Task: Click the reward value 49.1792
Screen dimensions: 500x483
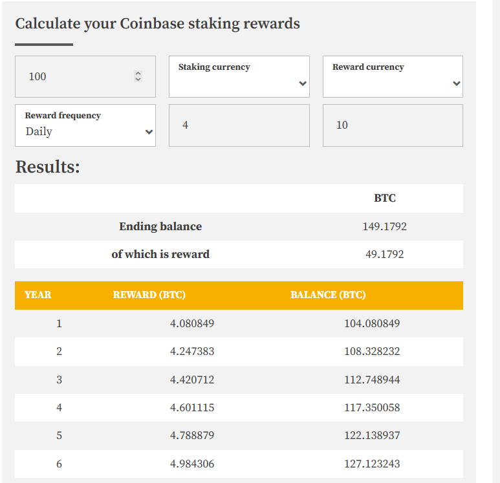Action: 385,254
